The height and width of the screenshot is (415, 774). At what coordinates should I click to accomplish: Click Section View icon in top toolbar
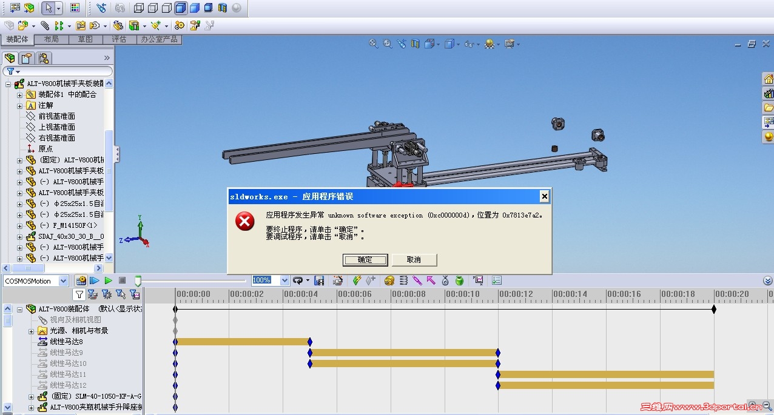click(x=223, y=8)
